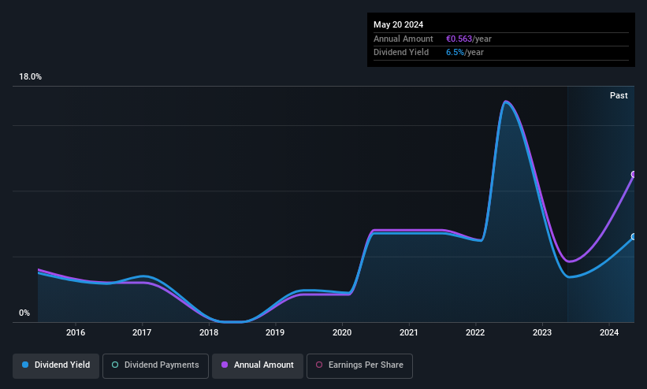Click the 18.0% y-axis label

[30, 76]
